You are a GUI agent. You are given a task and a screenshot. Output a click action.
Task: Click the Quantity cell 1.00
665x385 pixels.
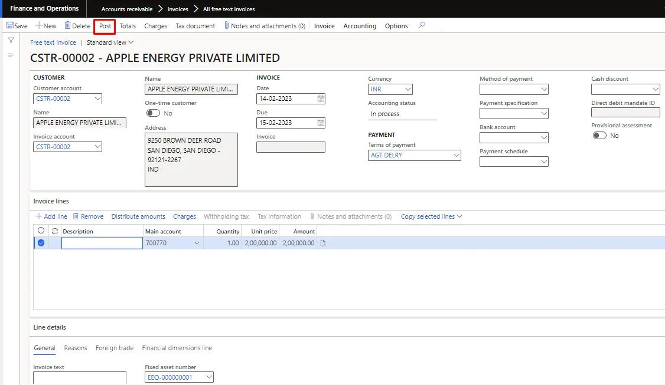(222, 243)
